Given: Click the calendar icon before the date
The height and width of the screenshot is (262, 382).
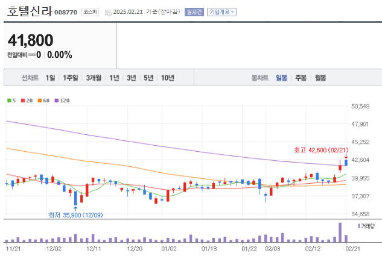Looking at the screenshot, I should point(108,13).
